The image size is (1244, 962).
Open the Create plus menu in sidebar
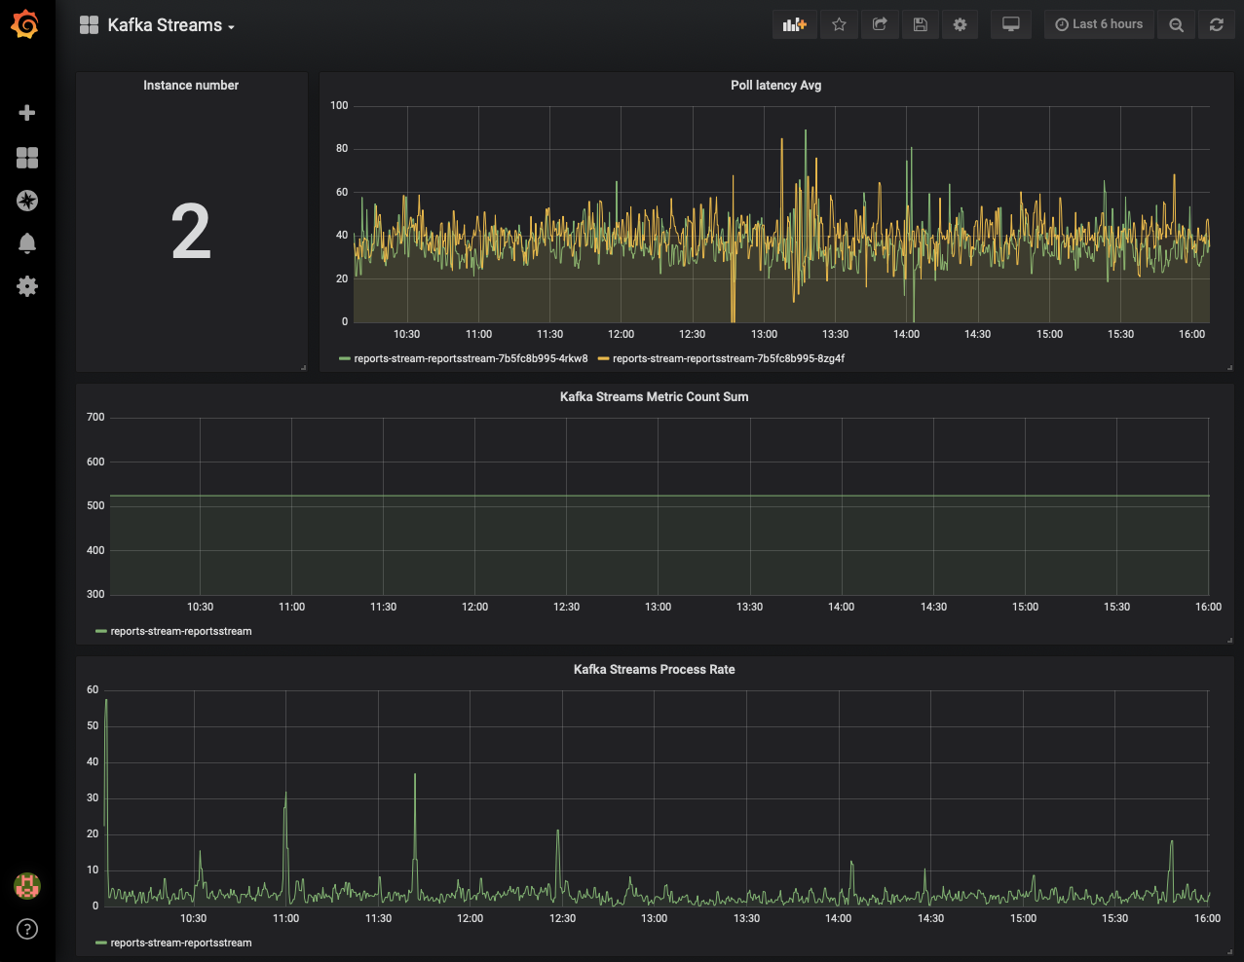click(x=27, y=113)
